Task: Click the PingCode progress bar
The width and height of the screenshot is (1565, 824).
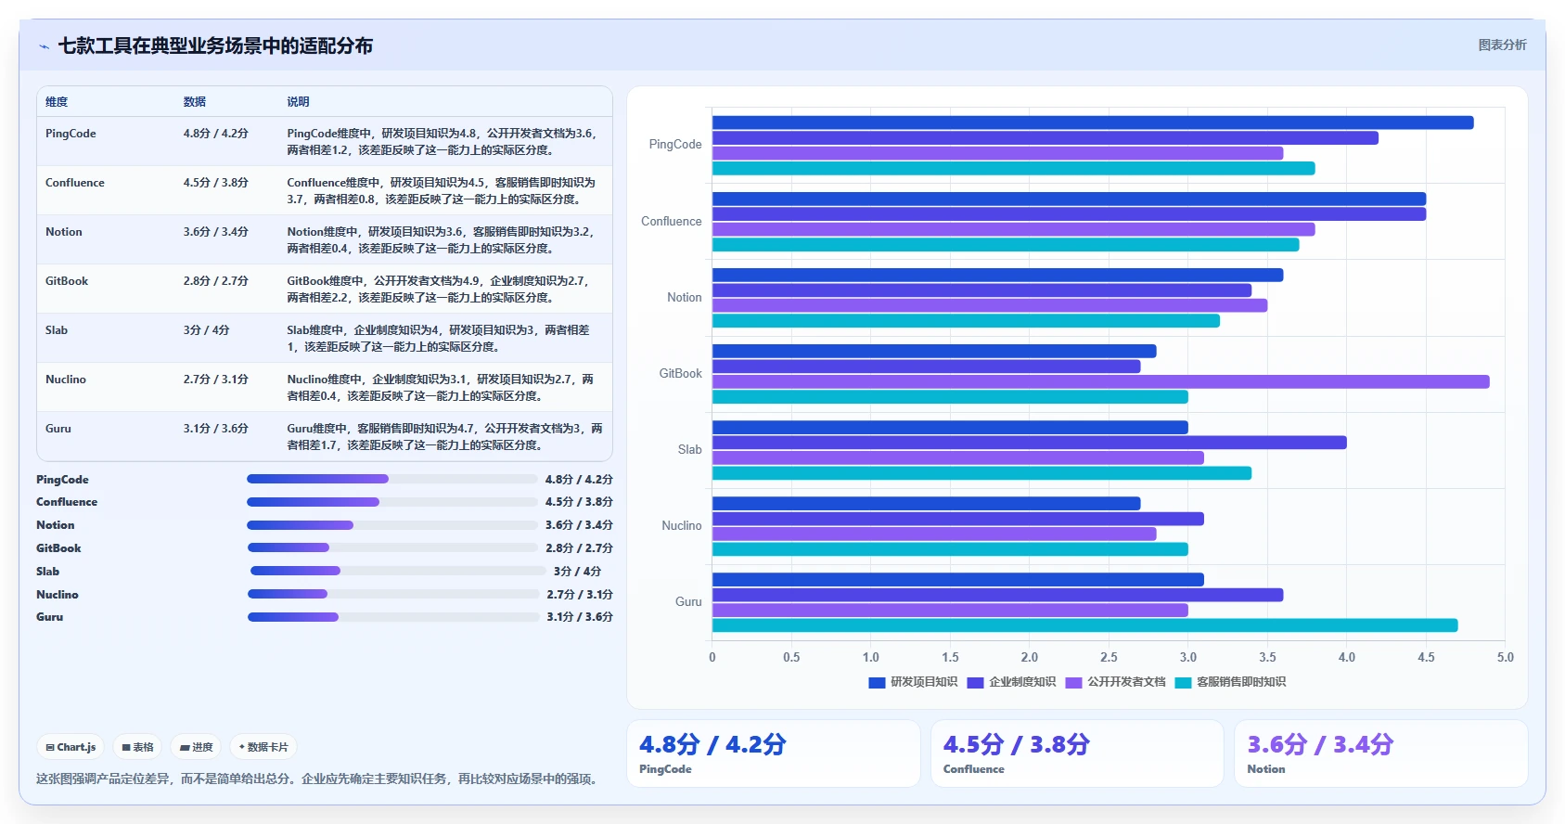Action: click(392, 479)
